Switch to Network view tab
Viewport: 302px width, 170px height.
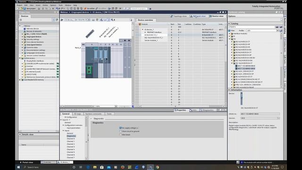tap(198, 16)
